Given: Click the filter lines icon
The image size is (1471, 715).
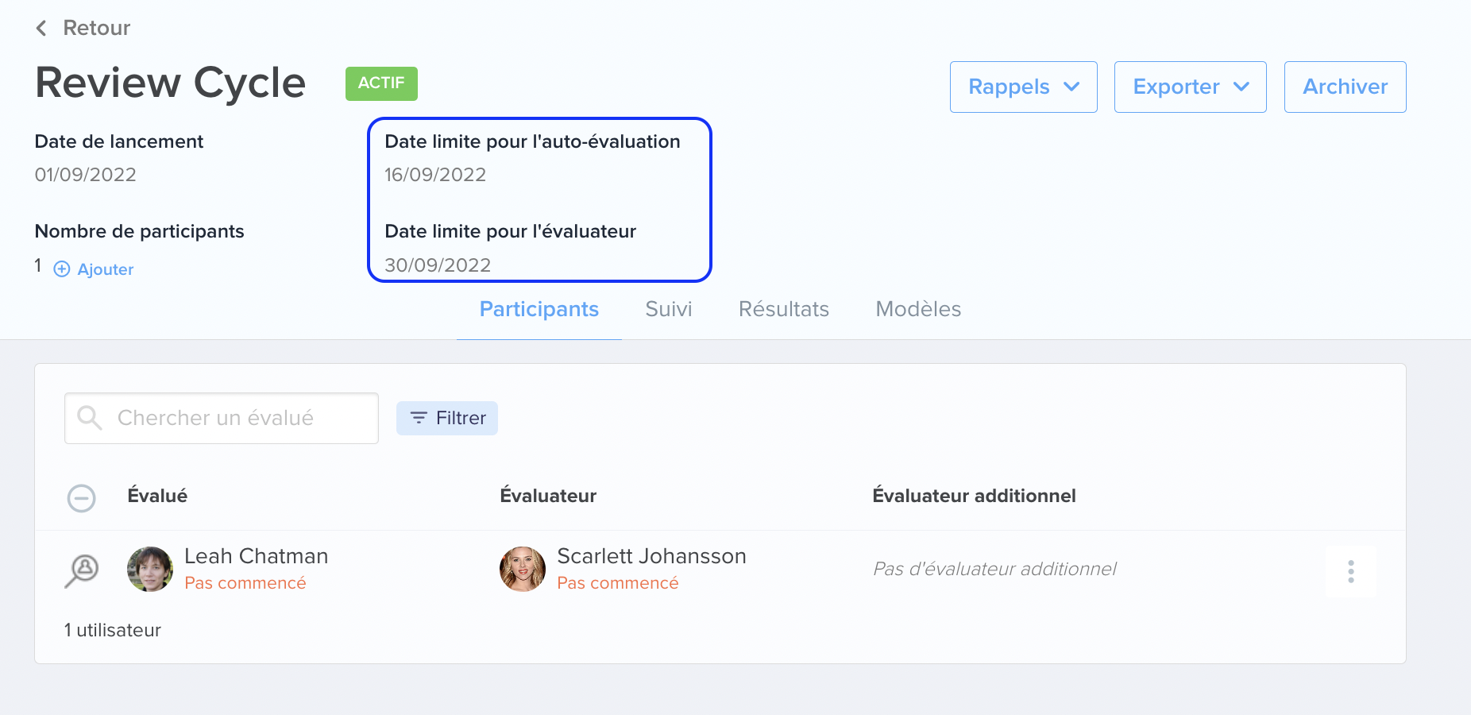Looking at the screenshot, I should 419,418.
